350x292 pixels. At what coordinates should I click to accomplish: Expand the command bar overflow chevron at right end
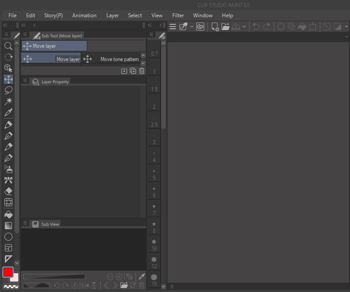tap(346, 27)
